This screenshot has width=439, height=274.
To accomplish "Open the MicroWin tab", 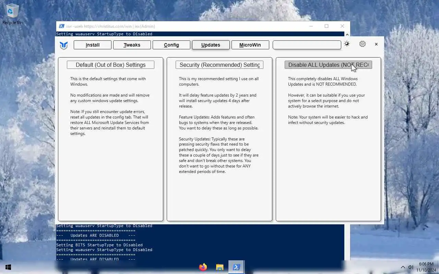I will point(250,45).
